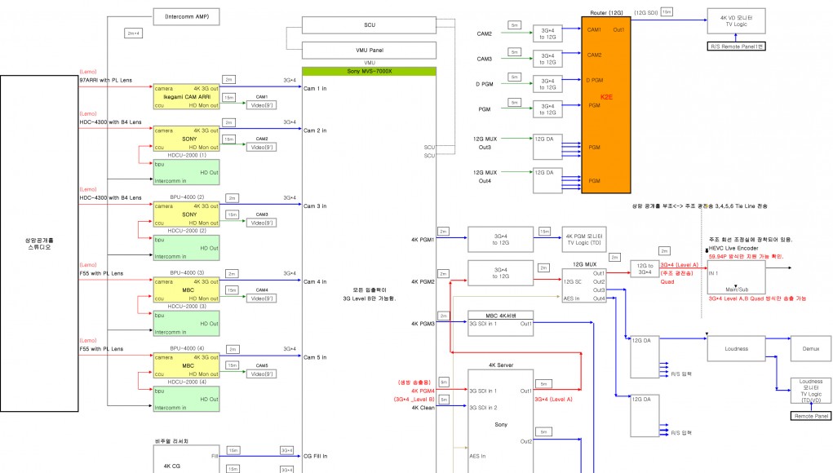The height and width of the screenshot is (473, 833).
Task: Click the 4K PGM 모니터 TV Logic (TD) box
Action: 584,240
